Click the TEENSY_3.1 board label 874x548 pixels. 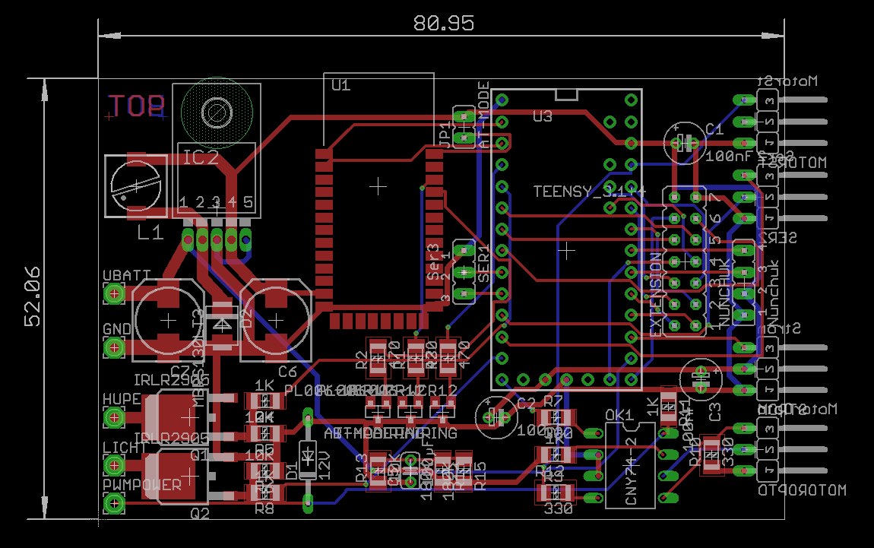click(x=589, y=192)
